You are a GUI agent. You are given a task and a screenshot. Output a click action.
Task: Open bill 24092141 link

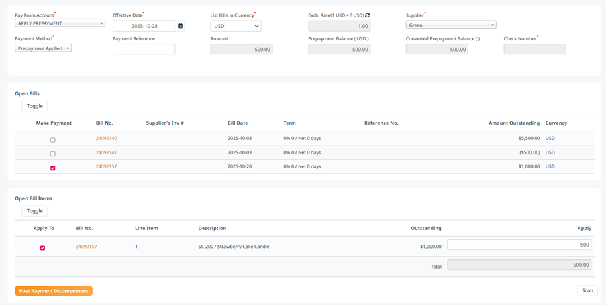[x=106, y=152]
